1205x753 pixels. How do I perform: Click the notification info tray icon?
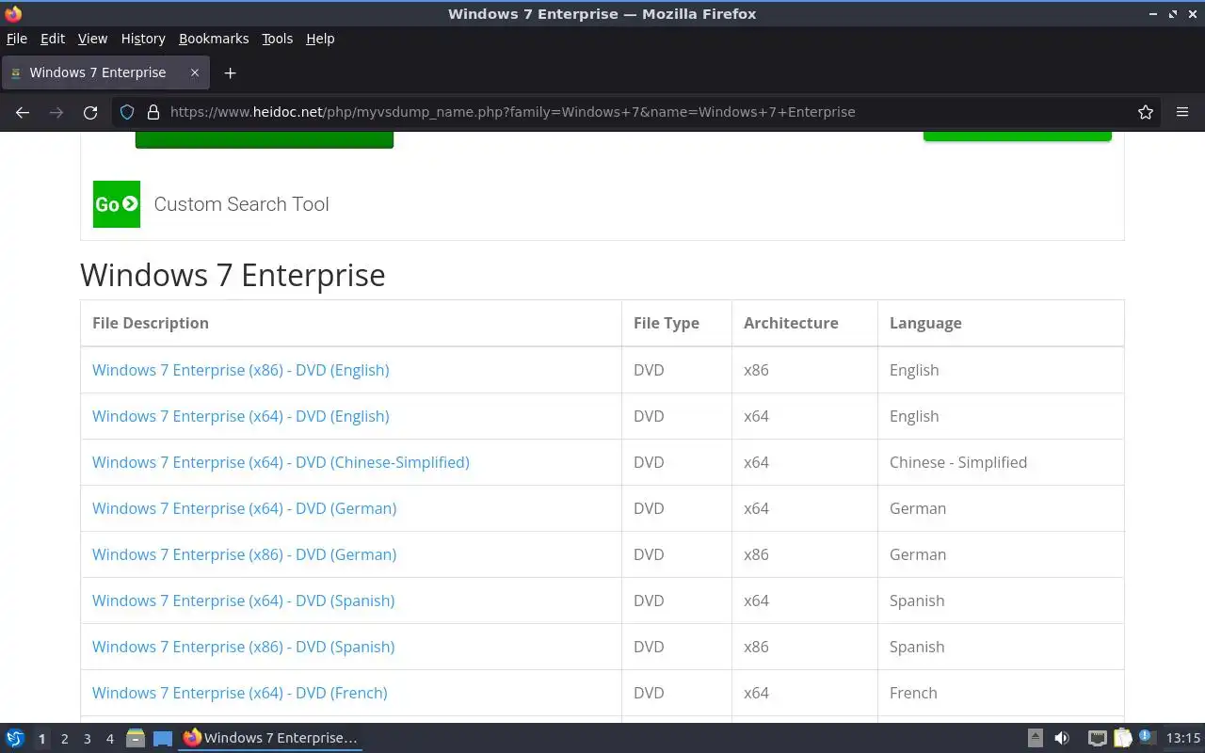pyautogui.click(x=1147, y=737)
